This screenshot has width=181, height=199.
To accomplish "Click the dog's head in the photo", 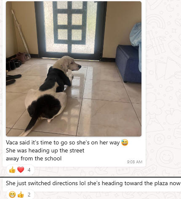I will pos(68,63).
